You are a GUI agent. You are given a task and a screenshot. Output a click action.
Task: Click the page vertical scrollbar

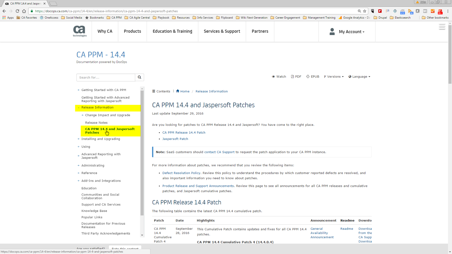pyautogui.click(x=450, y=55)
